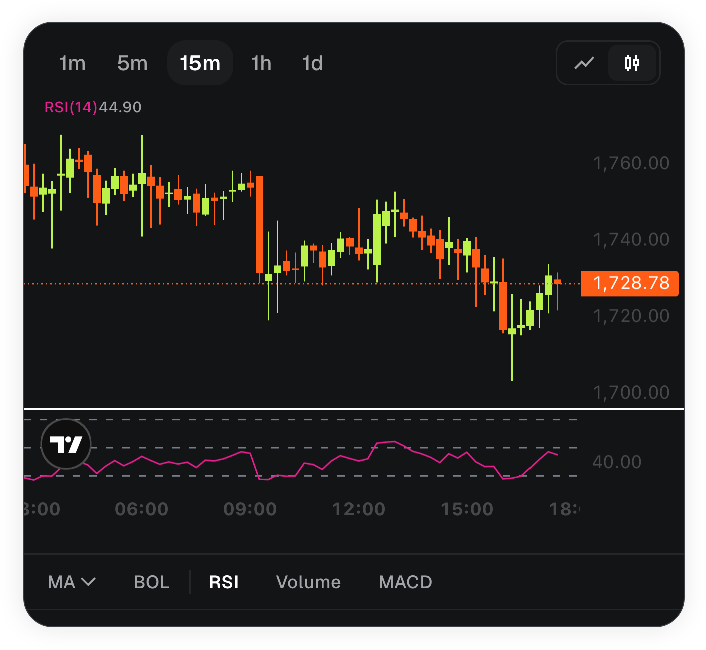Image resolution: width=706 pixels, height=650 pixels.
Task: Enable the Volume indicator
Action: pos(308,582)
